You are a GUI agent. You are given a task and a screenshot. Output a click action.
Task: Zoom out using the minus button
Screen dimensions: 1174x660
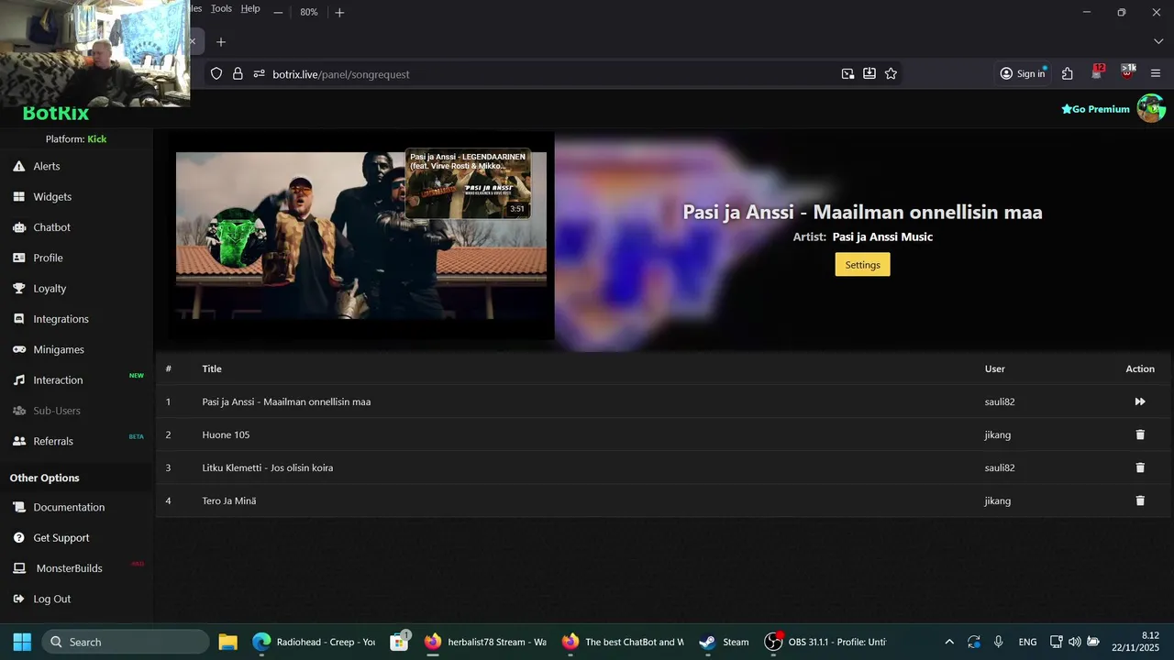tap(278, 12)
